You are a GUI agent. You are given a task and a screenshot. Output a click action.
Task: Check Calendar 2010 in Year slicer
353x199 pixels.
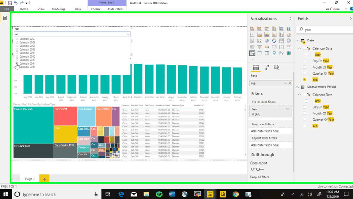point(17,49)
